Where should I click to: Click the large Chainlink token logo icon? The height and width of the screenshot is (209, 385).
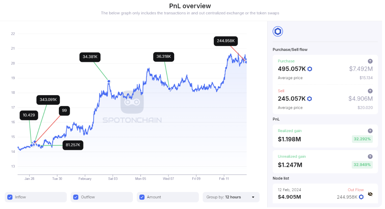pos(278,31)
